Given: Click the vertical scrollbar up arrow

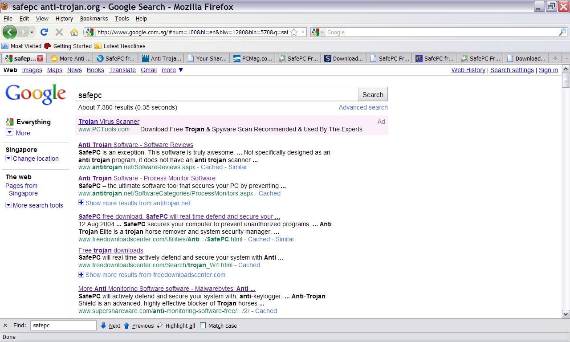Looking at the screenshot, I should tap(566, 69).
